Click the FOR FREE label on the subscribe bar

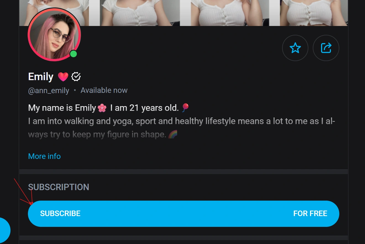tap(310, 213)
